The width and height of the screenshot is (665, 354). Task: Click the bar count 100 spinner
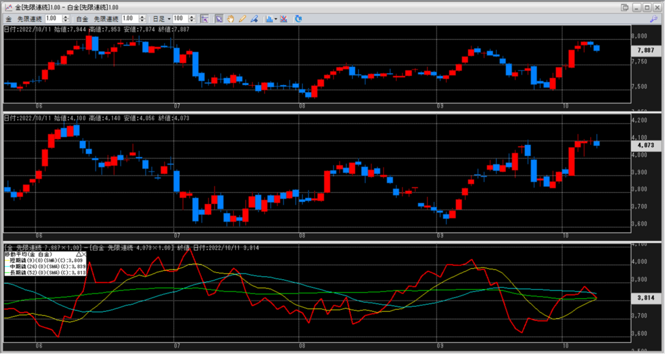191,19
